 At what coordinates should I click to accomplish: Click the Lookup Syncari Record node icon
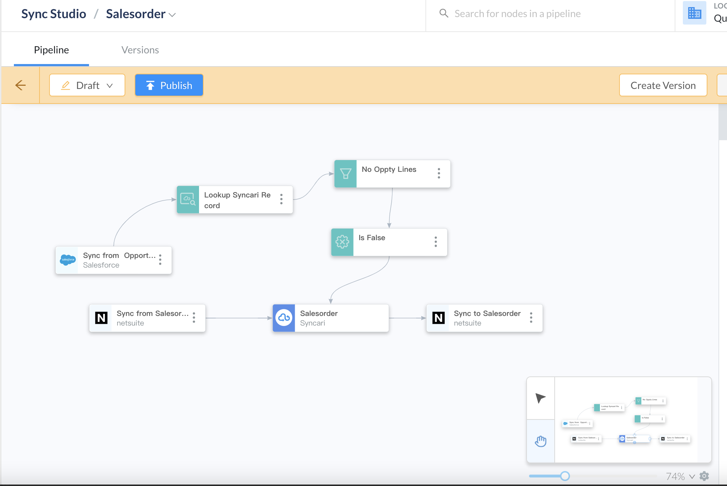(x=188, y=200)
